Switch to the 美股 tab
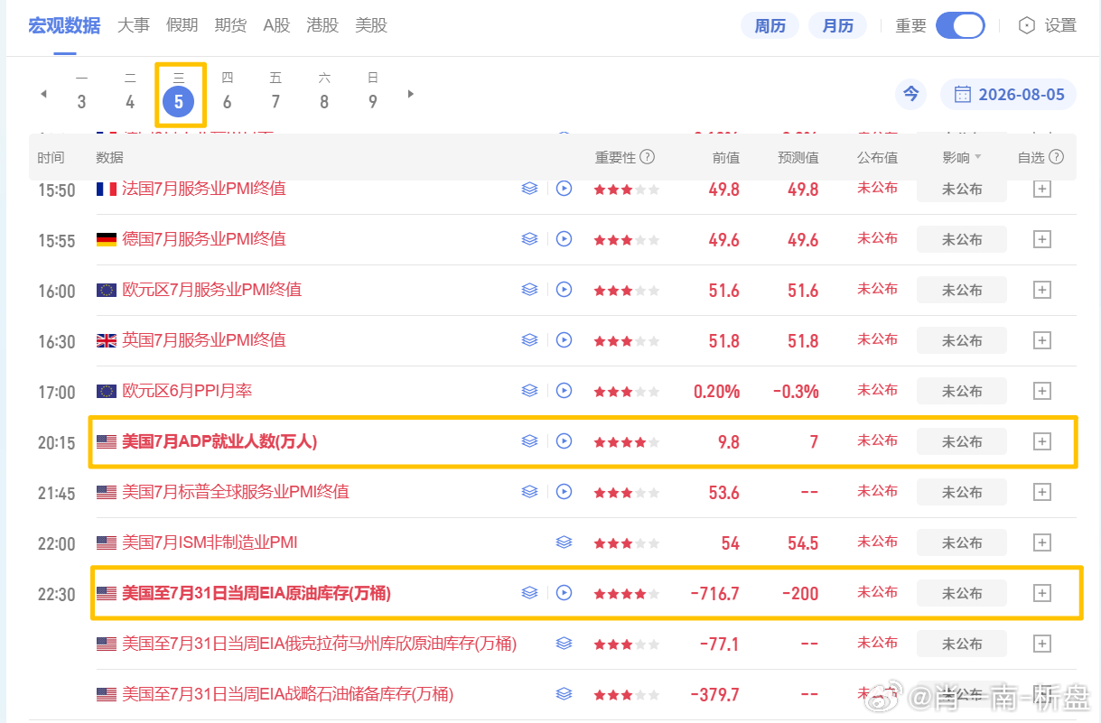The width and height of the screenshot is (1101, 723). [371, 25]
